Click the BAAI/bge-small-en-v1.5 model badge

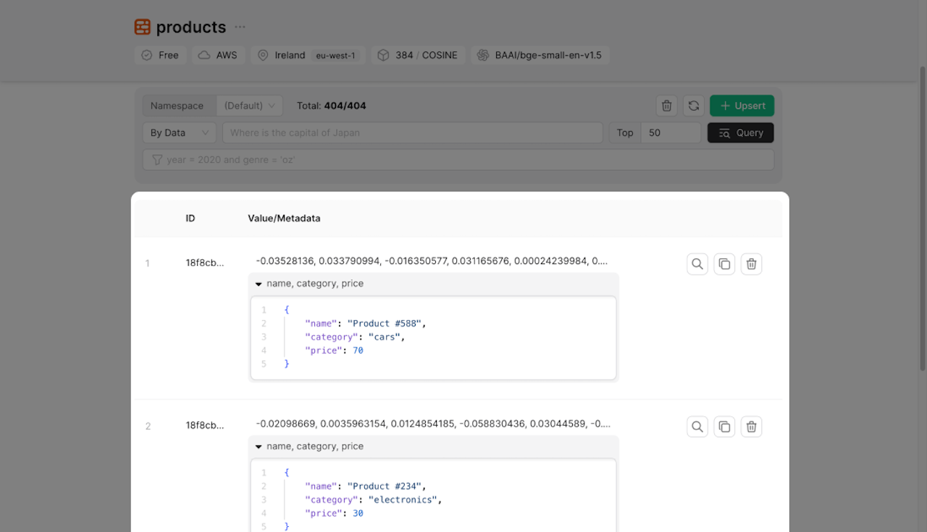click(x=540, y=55)
